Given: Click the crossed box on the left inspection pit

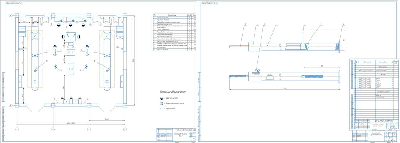Looking at the screenshot, I should (35, 55).
